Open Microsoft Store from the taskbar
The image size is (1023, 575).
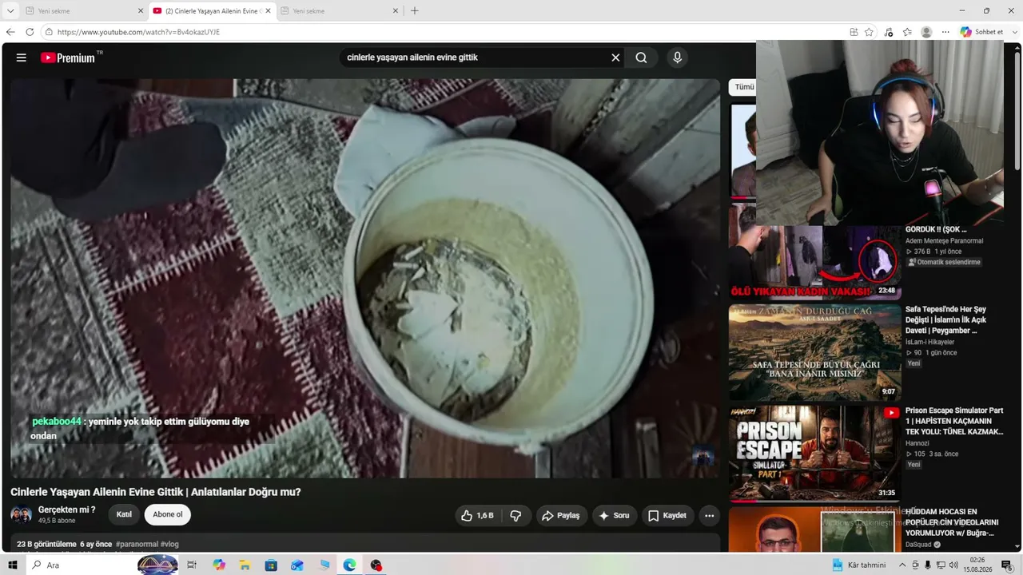tap(271, 565)
